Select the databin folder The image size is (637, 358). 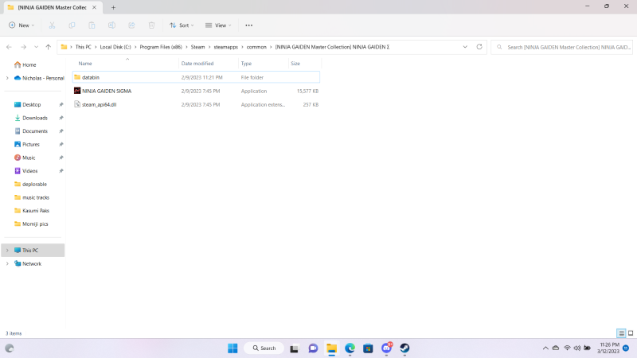click(x=196, y=77)
